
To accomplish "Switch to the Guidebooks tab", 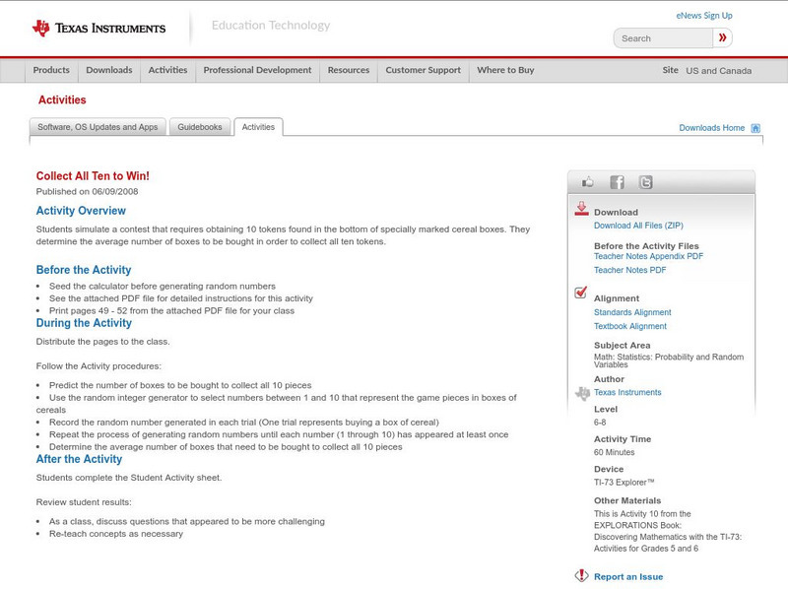I will pyautogui.click(x=200, y=127).
